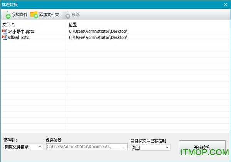Click the Add Folder (添加文件夹) toolbar icon
The width and height of the screenshot is (231, 162).
[34, 15]
